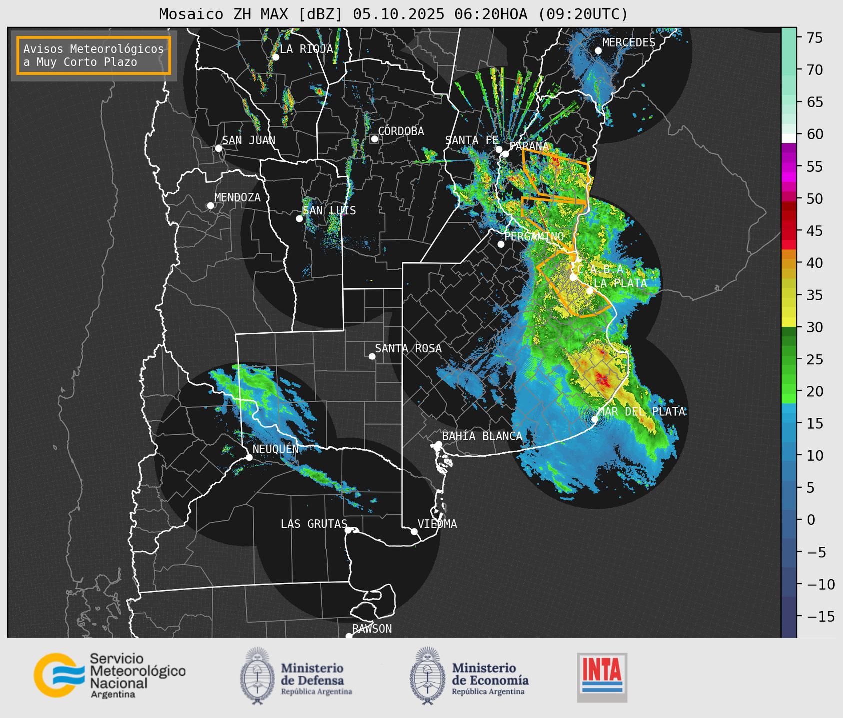Click the MENDOZA city marker
843x718 pixels.
click(x=210, y=205)
